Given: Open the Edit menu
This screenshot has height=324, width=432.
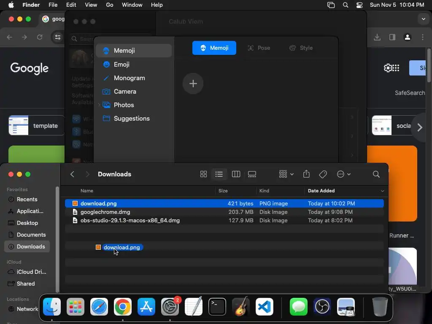Looking at the screenshot, I should pos(71,5).
